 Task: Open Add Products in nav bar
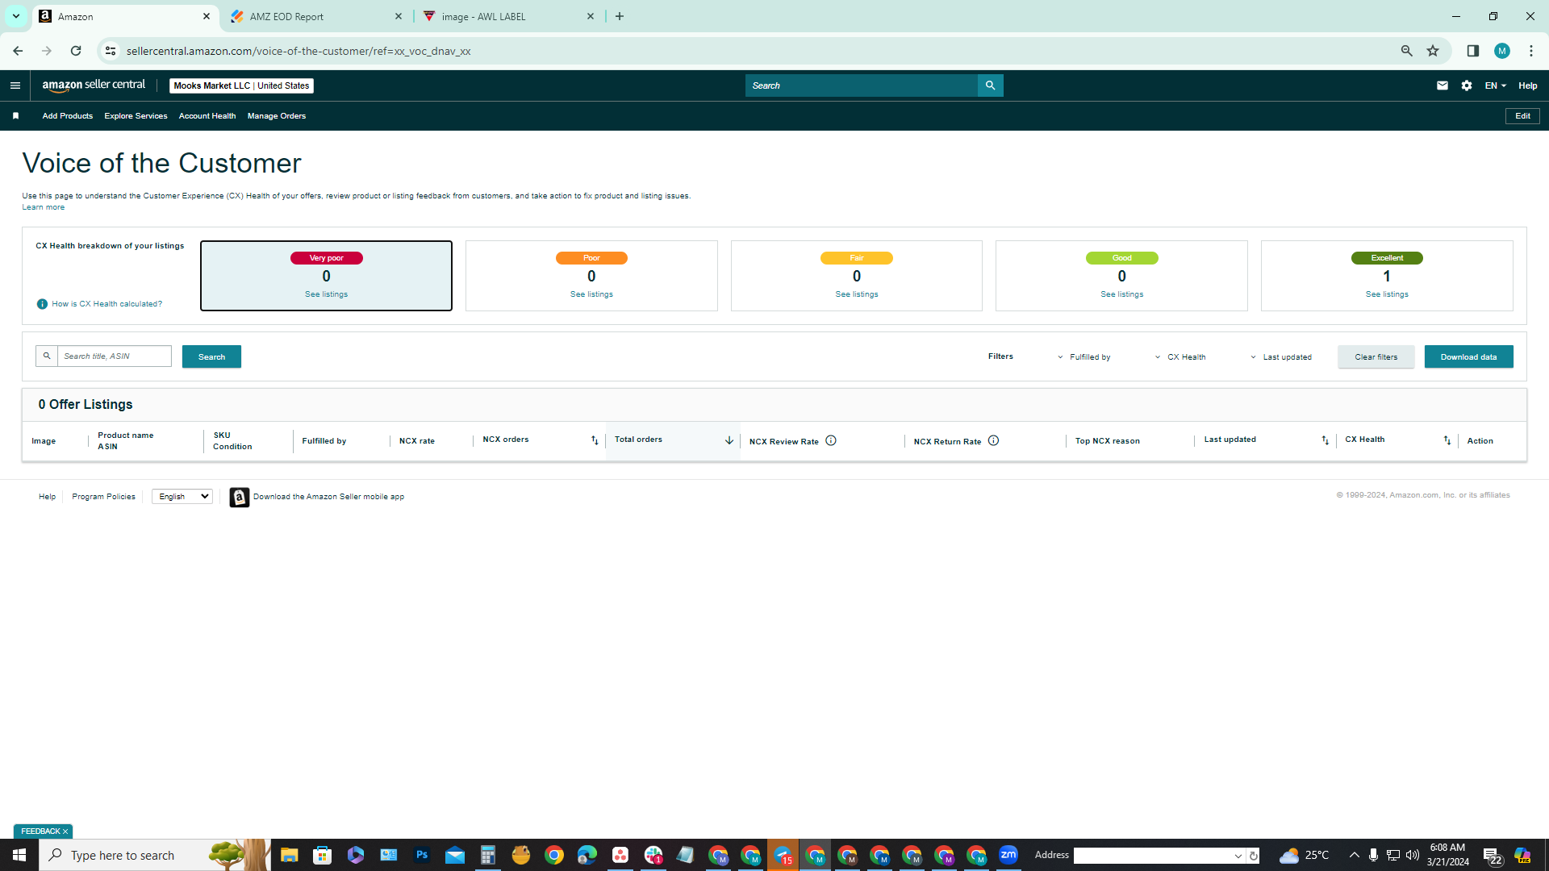click(x=68, y=116)
